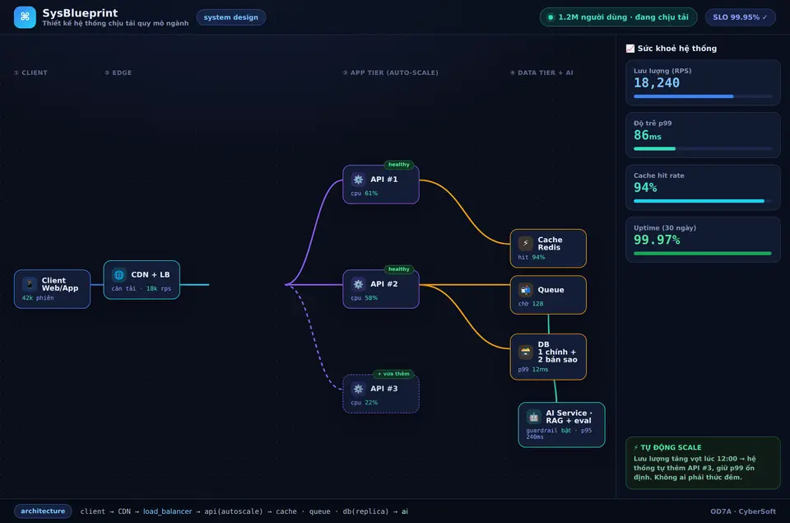Click the CLIENT column header
Image resolution: width=790 pixels, height=523 pixels.
(30, 72)
